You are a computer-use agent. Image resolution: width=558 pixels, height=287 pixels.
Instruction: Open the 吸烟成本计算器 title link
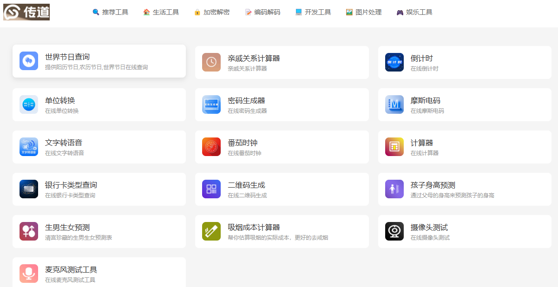254,227
